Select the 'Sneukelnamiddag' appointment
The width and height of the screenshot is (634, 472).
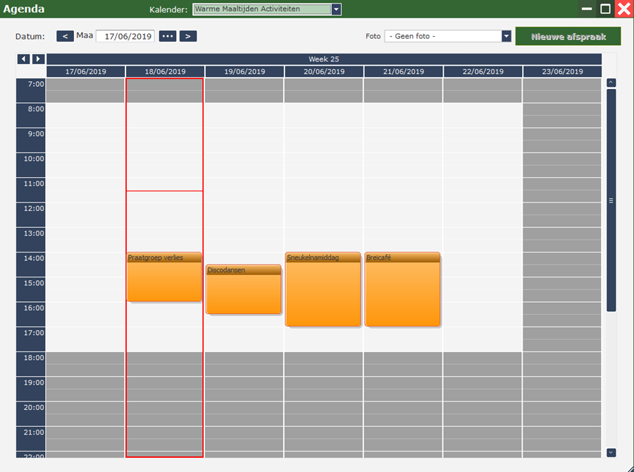tap(323, 289)
